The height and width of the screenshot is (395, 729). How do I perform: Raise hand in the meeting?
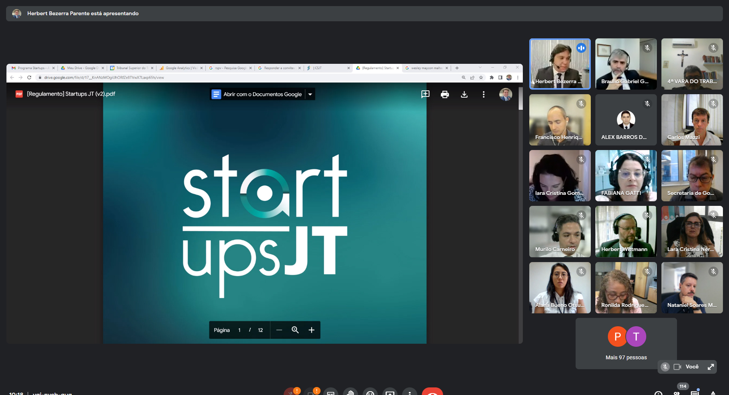[x=350, y=392]
